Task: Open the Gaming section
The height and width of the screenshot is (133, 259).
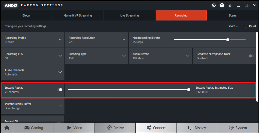Action: click(34, 128)
